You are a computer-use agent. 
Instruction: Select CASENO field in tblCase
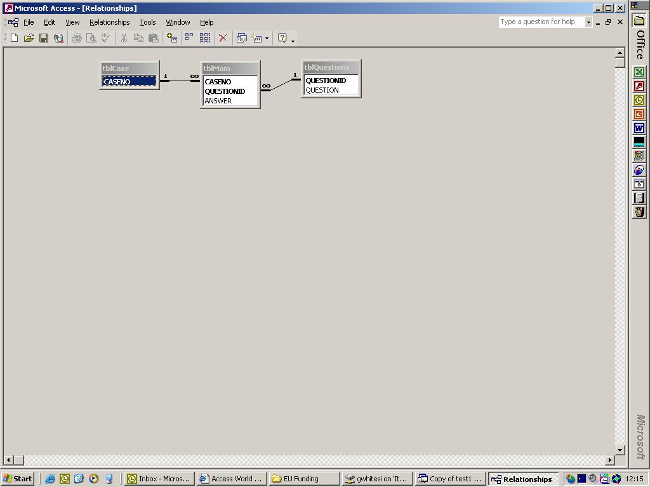click(x=129, y=82)
